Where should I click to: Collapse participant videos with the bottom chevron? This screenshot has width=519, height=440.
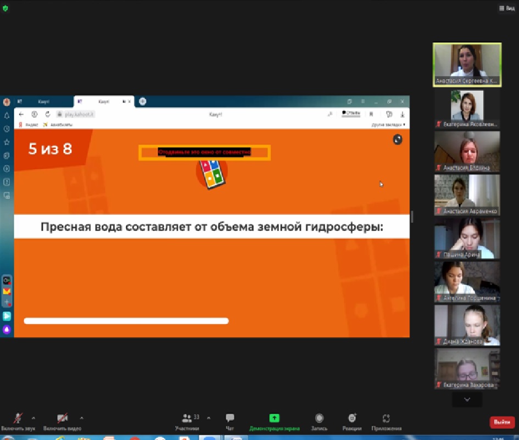(x=467, y=400)
